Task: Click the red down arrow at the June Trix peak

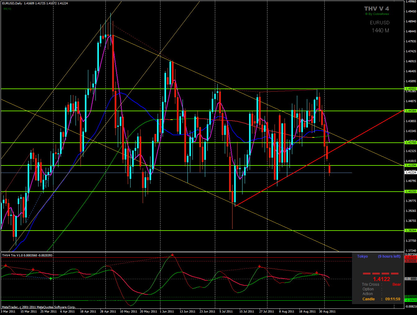Action: click(x=172, y=255)
